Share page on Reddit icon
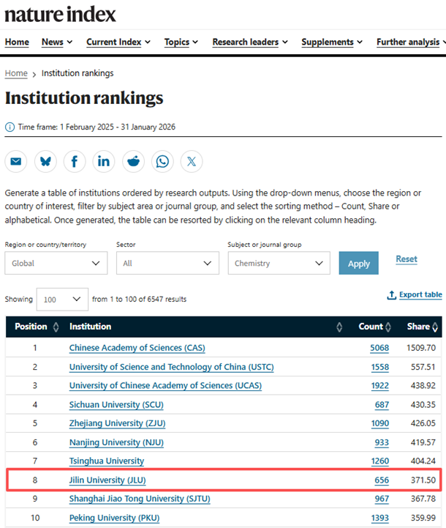 pyautogui.click(x=133, y=162)
